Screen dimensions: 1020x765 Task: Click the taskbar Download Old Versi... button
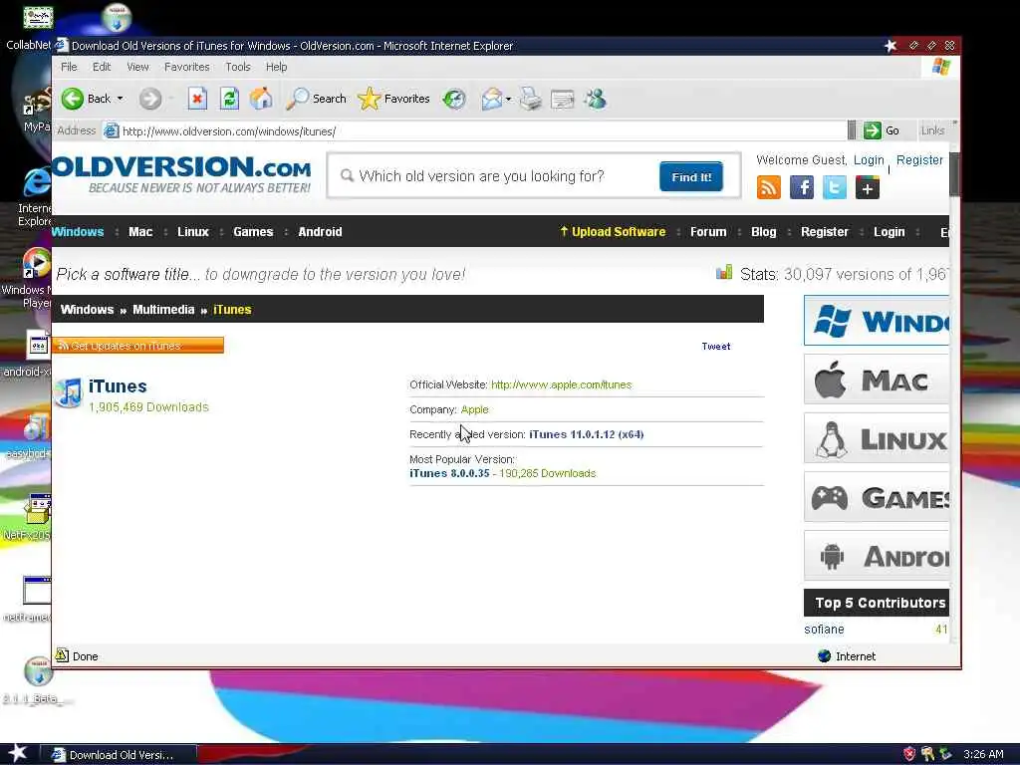click(x=119, y=755)
